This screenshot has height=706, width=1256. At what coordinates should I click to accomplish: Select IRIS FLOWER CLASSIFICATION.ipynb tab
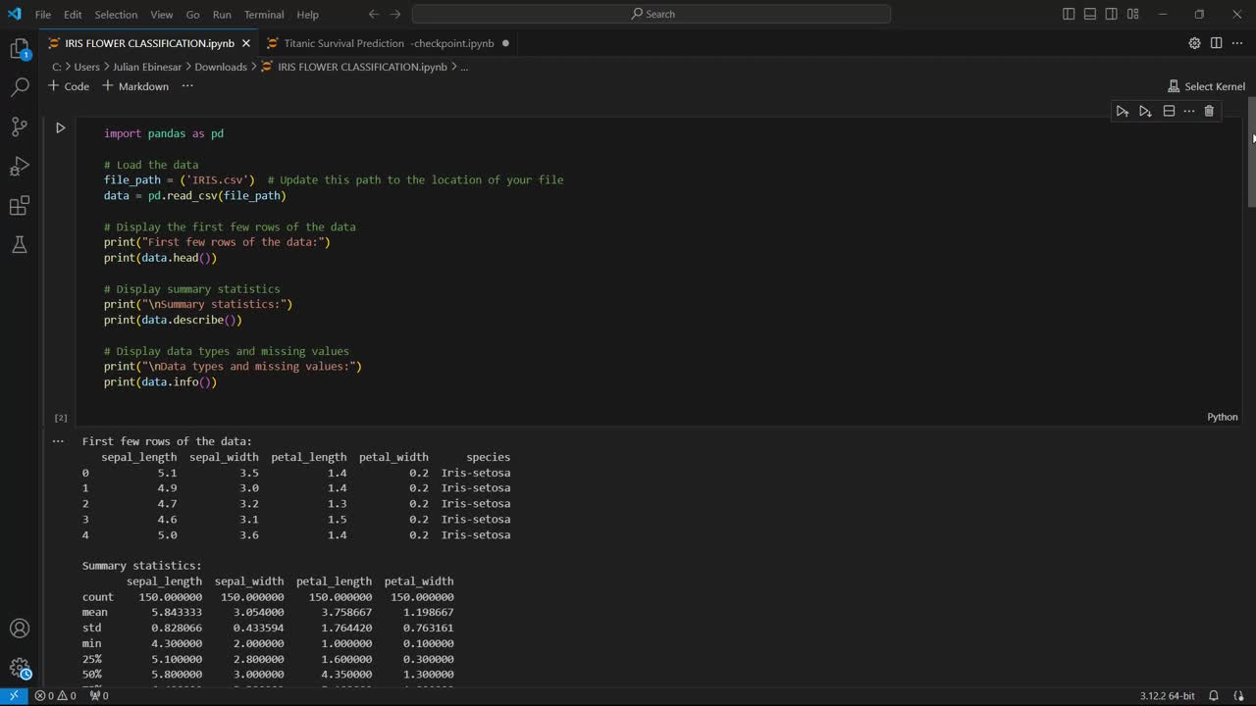[x=149, y=43]
